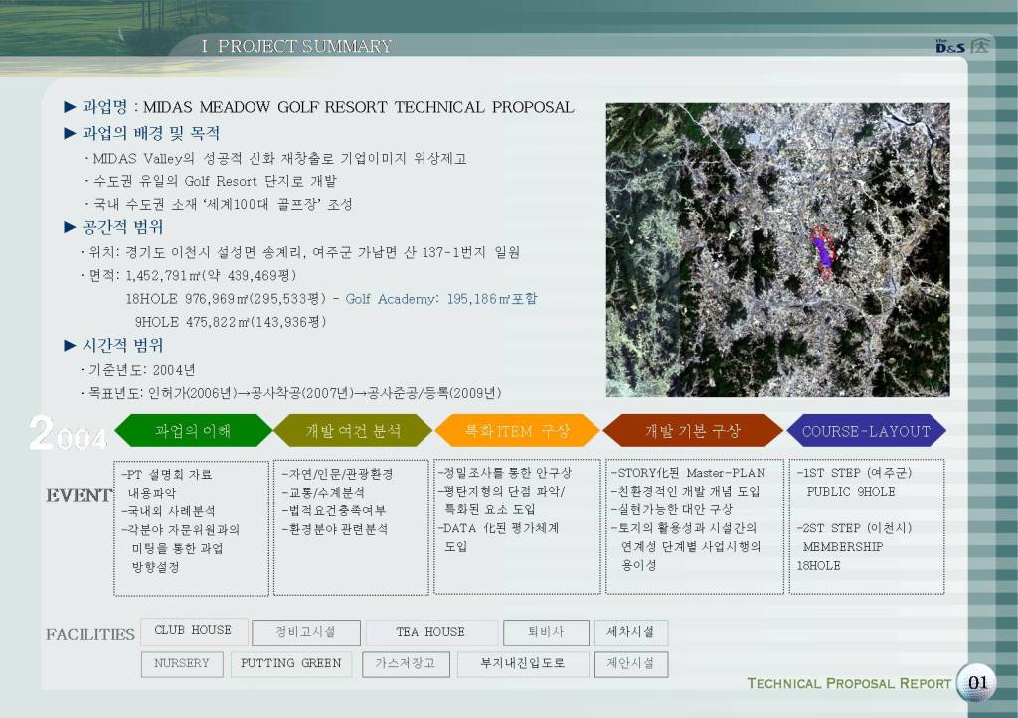Image resolution: width=1018 pixels, height=718 pixels.
Task: Click the golf ball page number 01
Action: tap(977, 682)
